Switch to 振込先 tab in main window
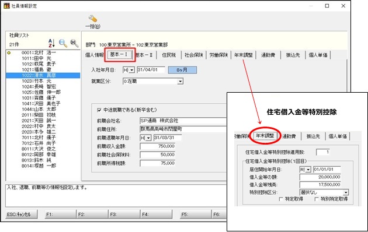The width and height of the screenshot is (368, 232). click(x=293, y=55)
